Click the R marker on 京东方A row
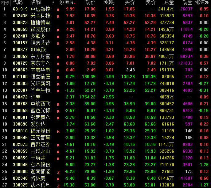This screenshot has width=211, height=188. (58, 64)
